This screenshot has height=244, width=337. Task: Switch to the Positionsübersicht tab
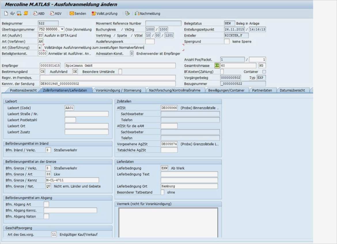click(x=23, y=90)
